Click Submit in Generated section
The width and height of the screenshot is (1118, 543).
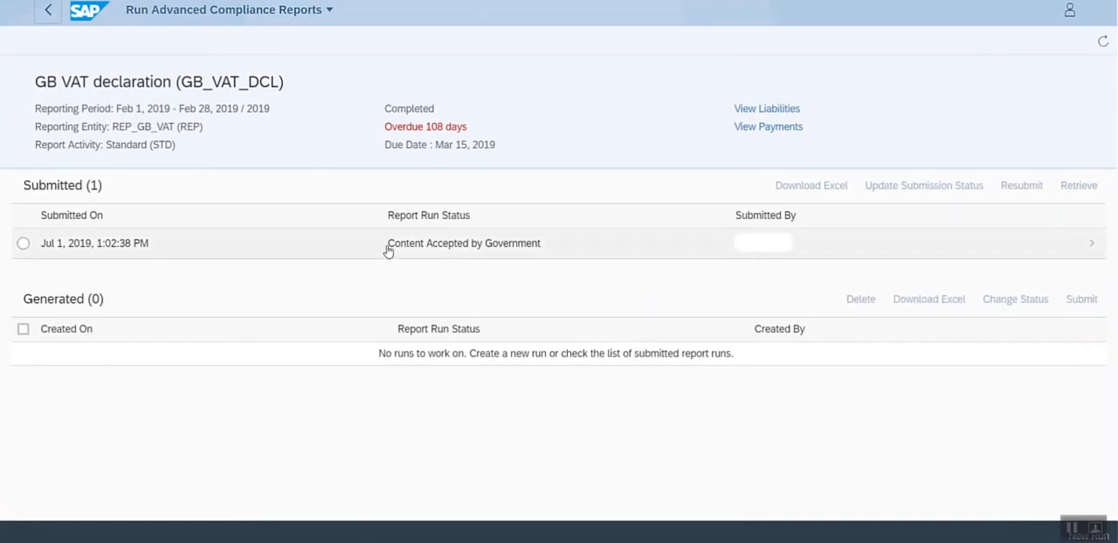coord(1081,299)
